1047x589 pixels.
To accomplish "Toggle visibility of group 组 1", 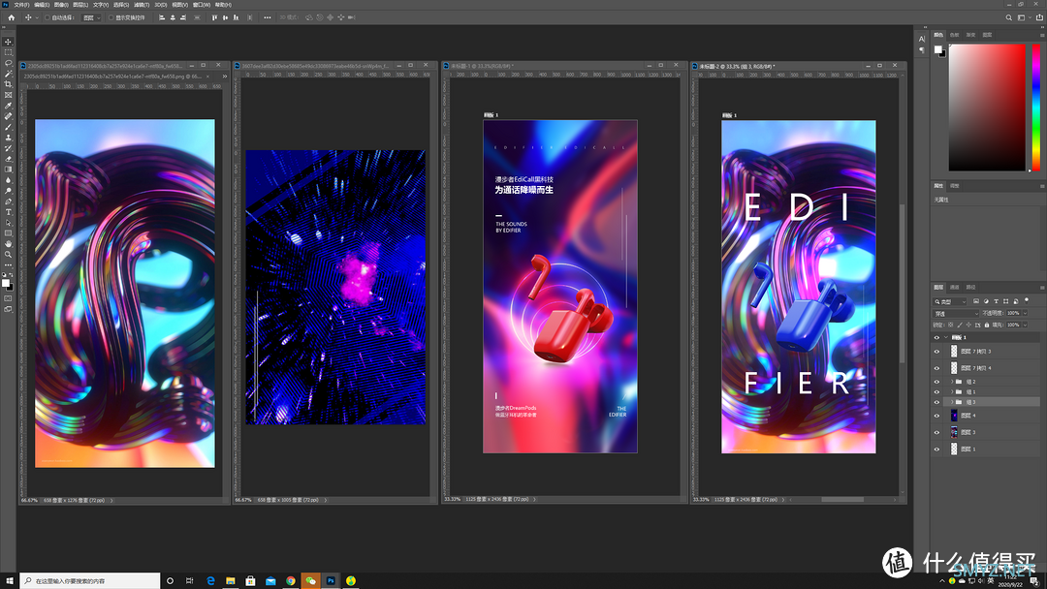I will (936, 391).
